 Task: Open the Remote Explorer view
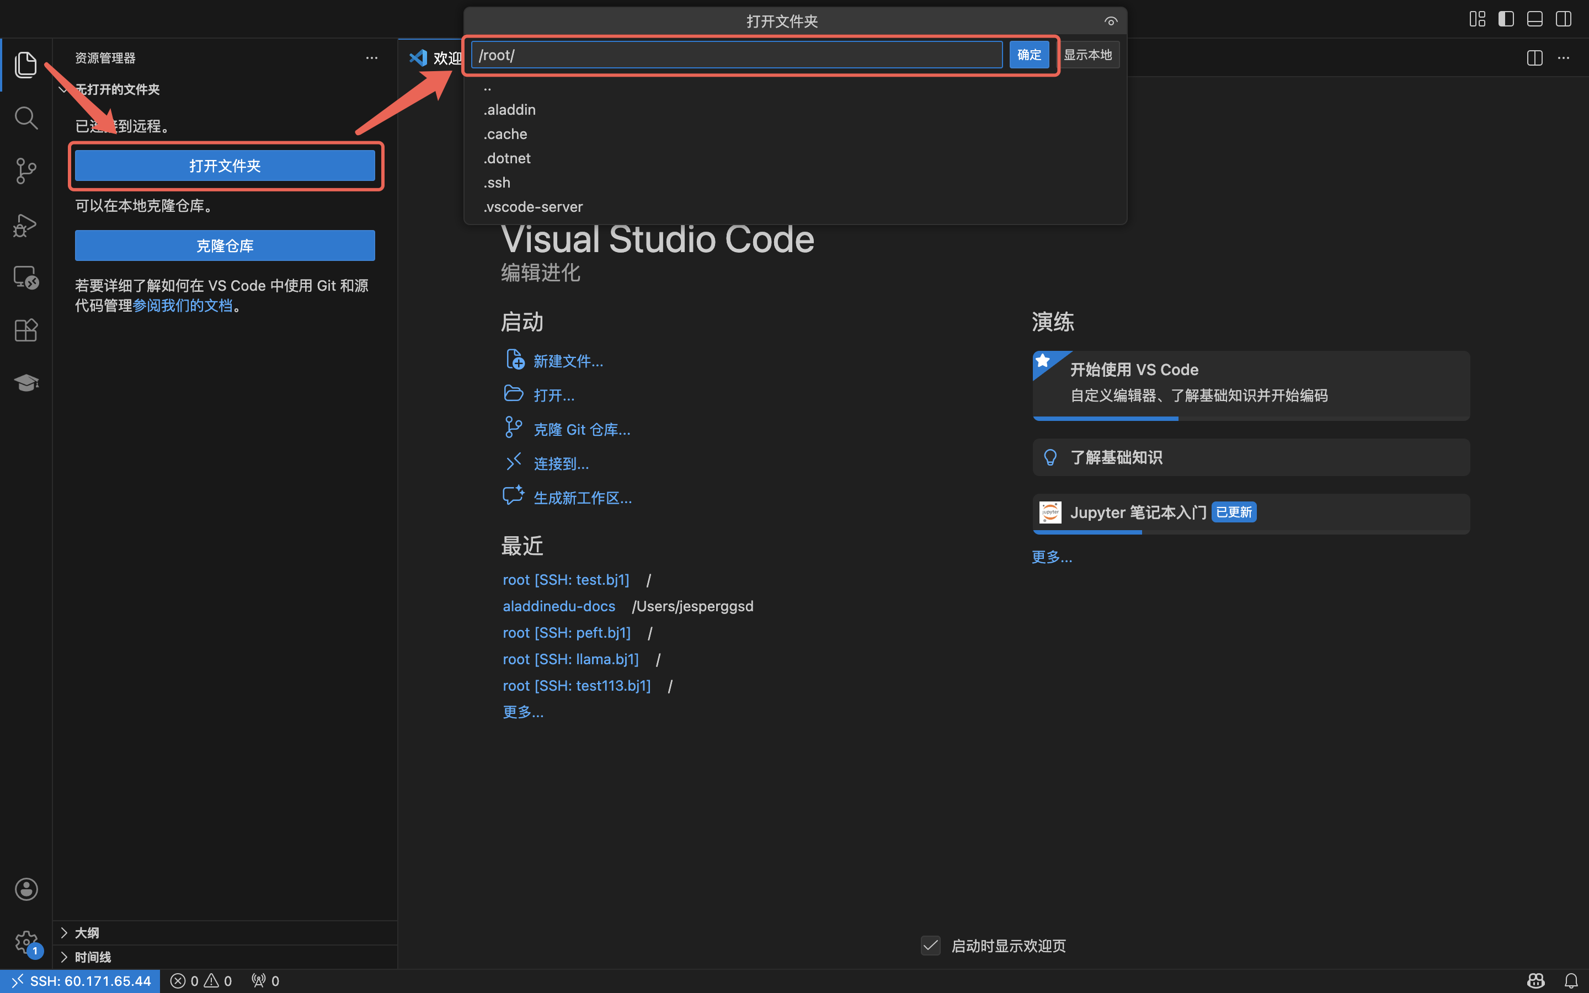tap(25, 277)
